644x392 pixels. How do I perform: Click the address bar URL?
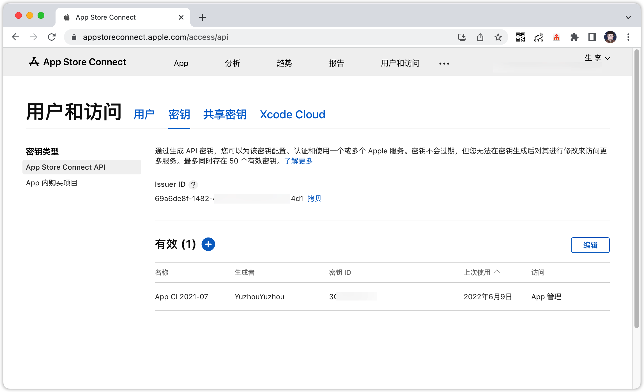coord(155,37)
